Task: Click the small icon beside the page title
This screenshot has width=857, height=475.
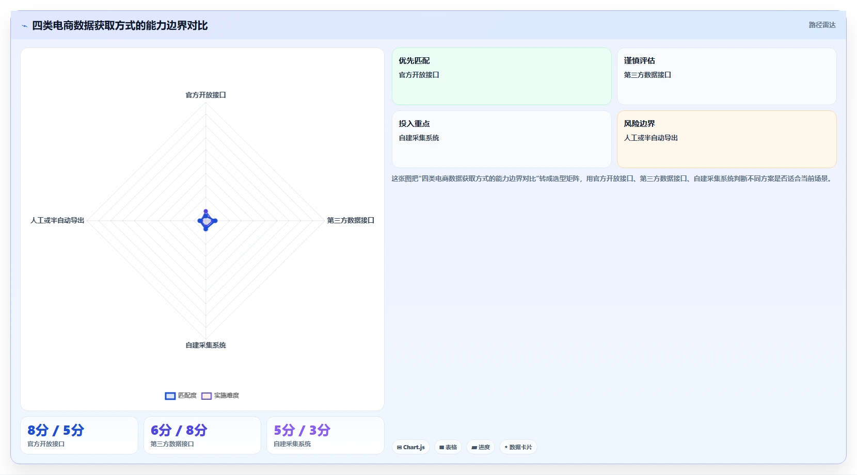Action: click(x=24, y=26)
